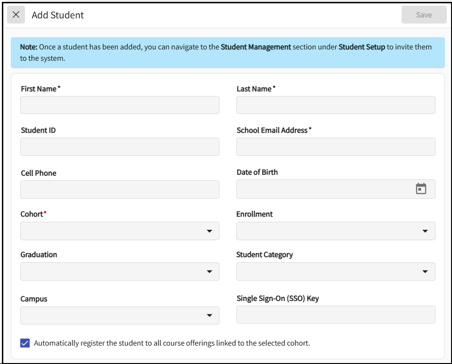This screenshot has height=364, width=452.
Task: Click the Student Category arrow icon
Action: (425, 272)
